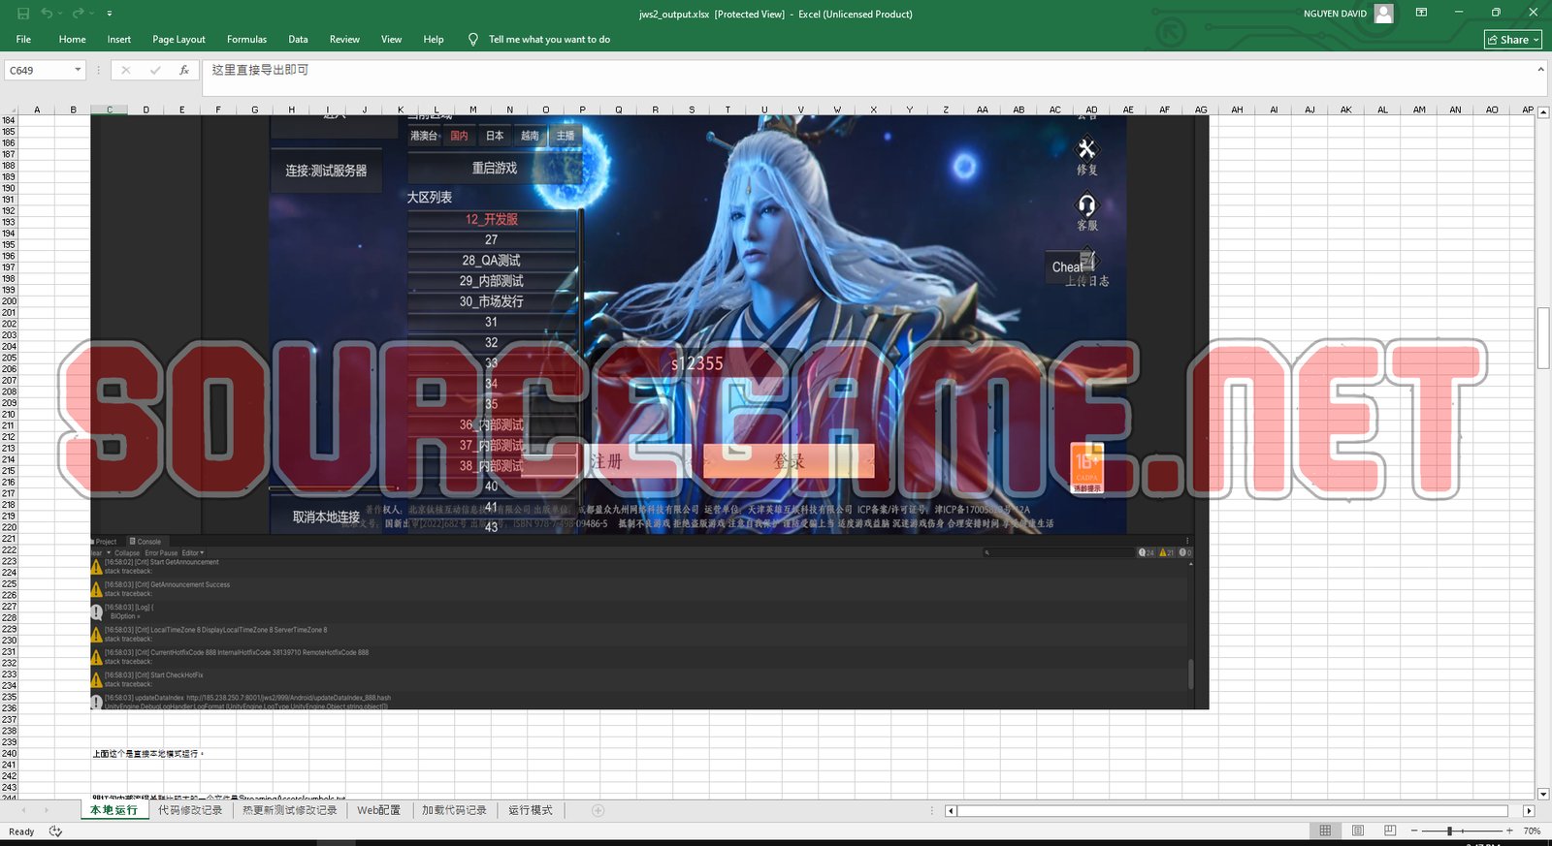Click the formula bar text field
1552x846 pixels.
(x=863, y=70)
